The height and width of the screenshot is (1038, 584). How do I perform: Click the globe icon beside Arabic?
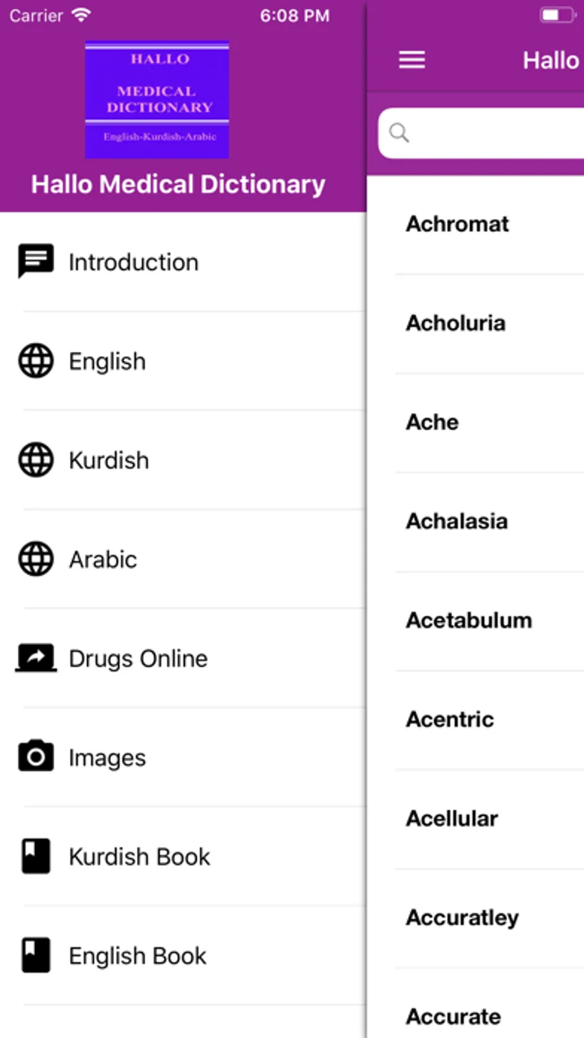(36, 559)
